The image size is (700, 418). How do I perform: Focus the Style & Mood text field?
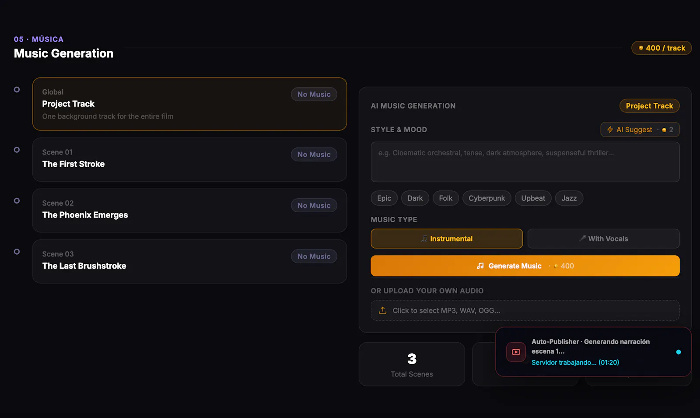[525, 162]
